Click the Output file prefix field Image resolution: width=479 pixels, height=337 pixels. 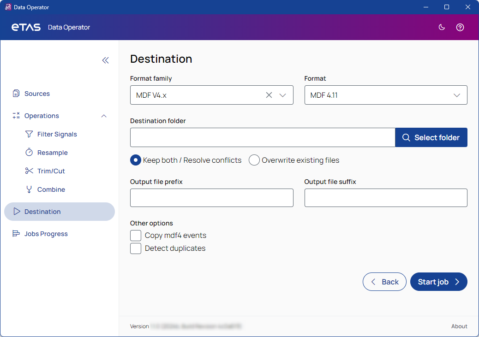pyautogui.click(x=211, y=198)
